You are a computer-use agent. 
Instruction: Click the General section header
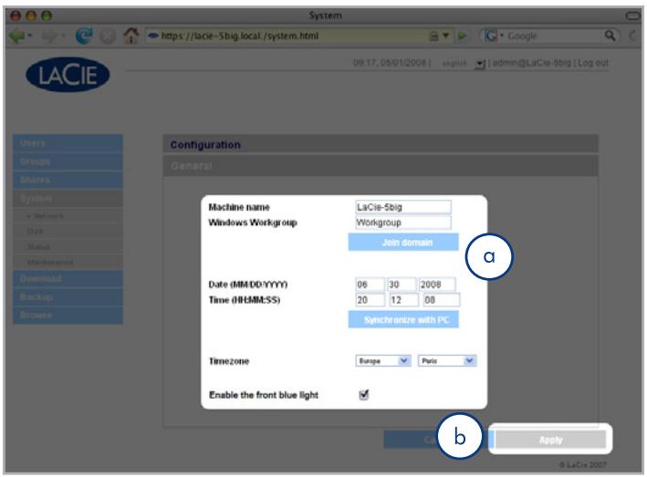[x=380, y=166]
